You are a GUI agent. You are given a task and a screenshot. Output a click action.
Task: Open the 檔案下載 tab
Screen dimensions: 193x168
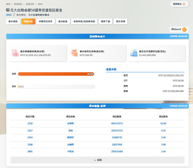[105, 21]
